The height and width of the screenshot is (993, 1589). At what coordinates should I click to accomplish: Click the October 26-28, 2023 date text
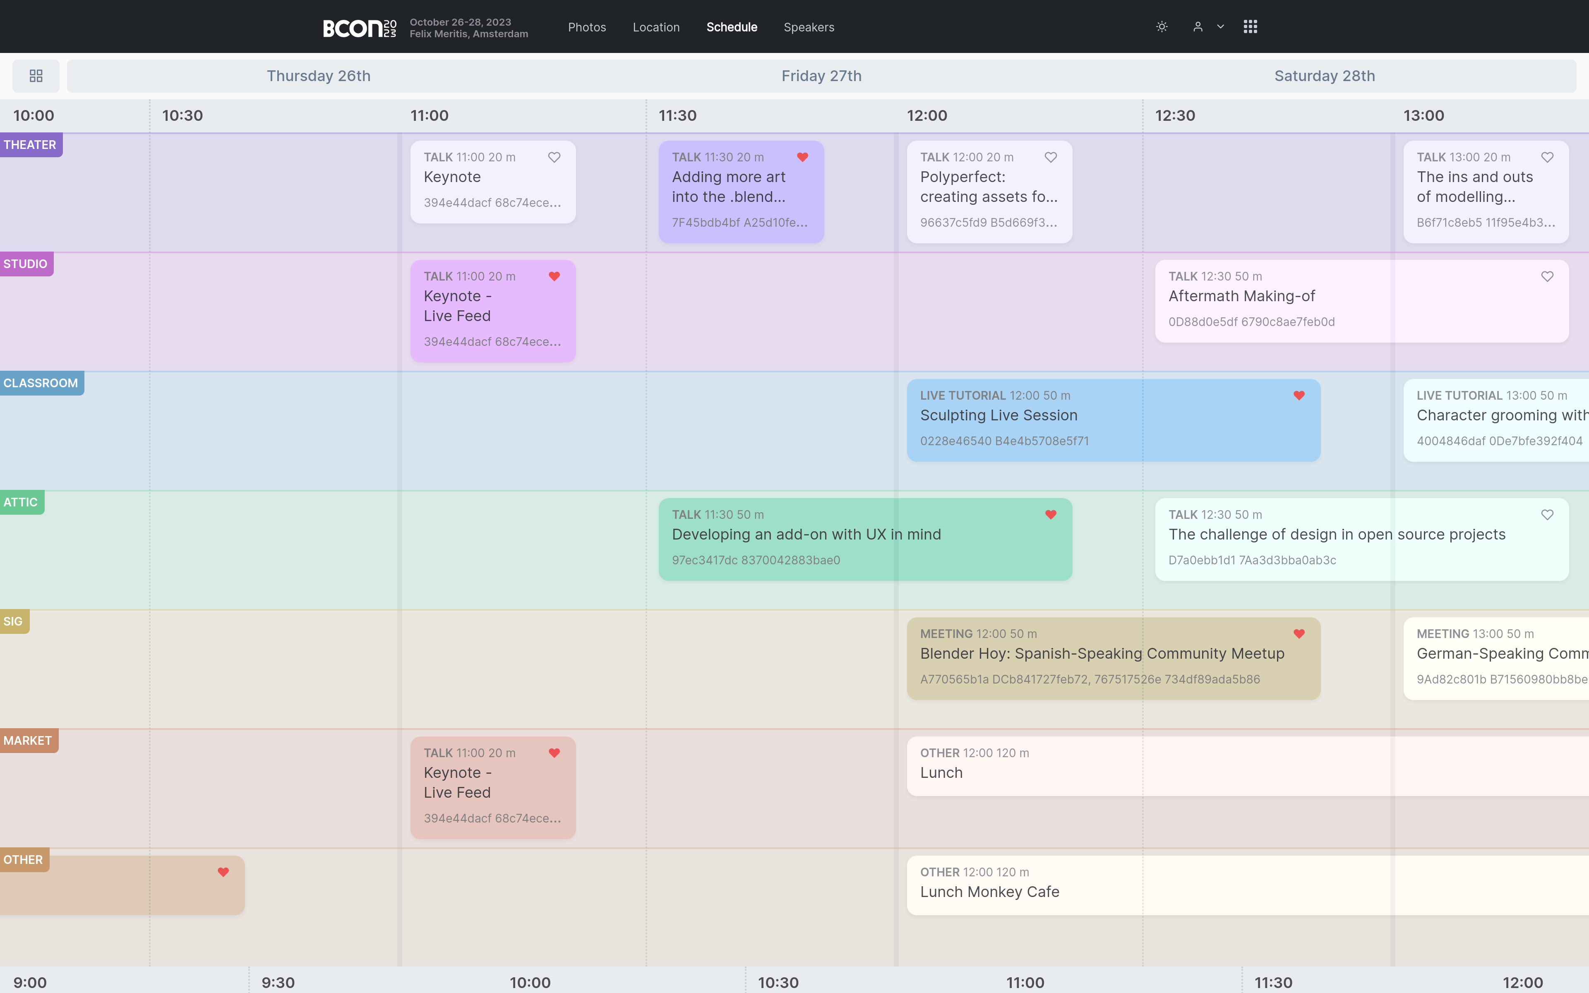click(460, 22)
